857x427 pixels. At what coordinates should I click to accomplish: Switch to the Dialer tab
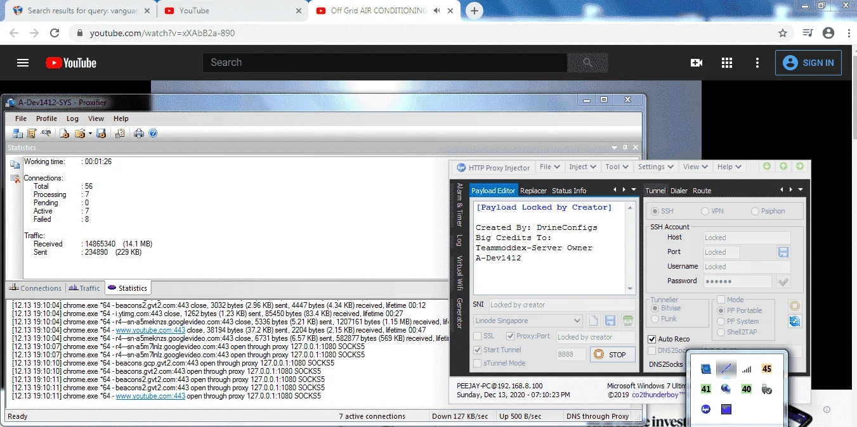click(679, 191)
